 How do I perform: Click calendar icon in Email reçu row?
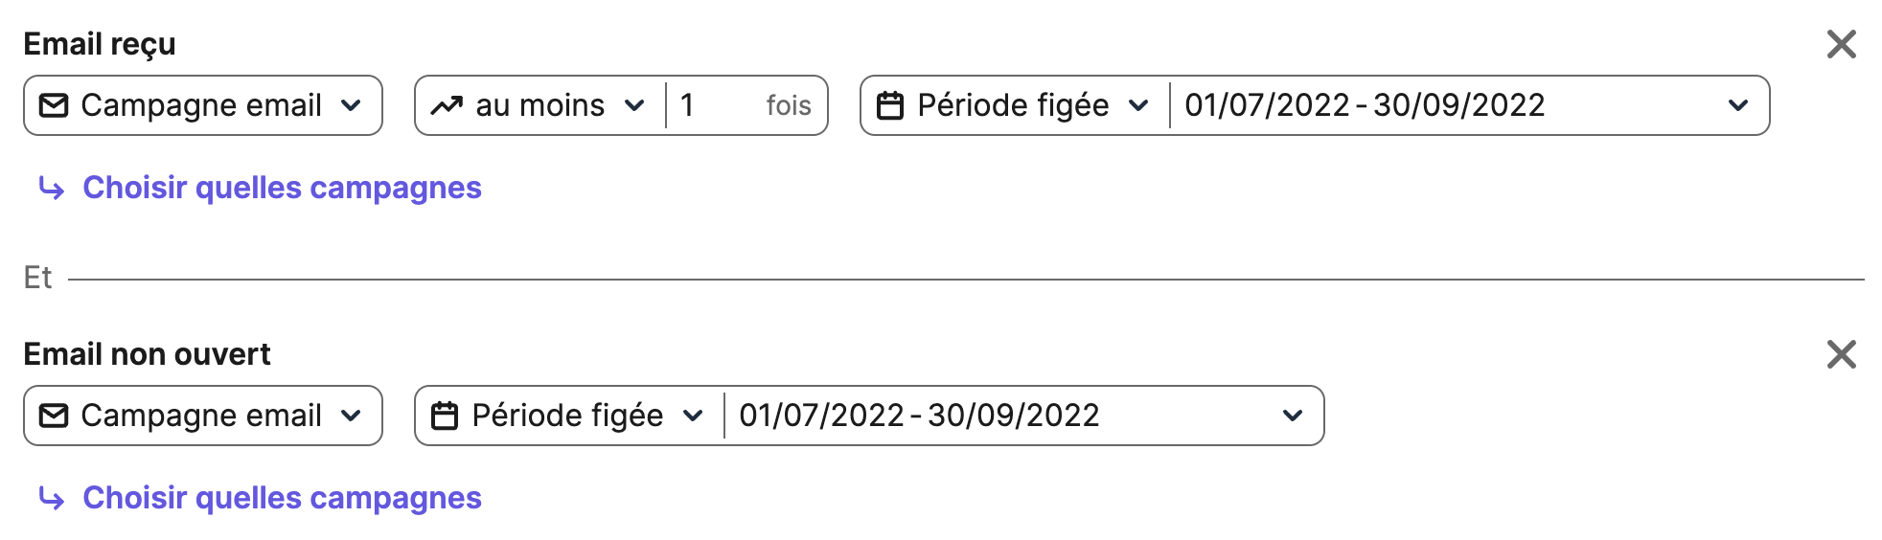(890, 105)
